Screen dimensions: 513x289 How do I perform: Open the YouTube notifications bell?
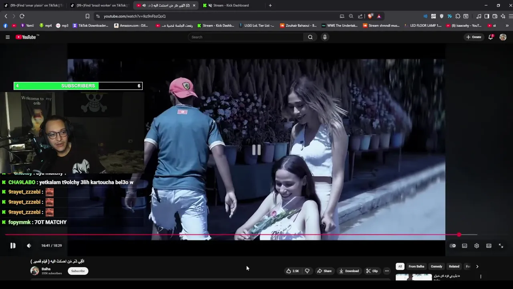click(490, 37)
